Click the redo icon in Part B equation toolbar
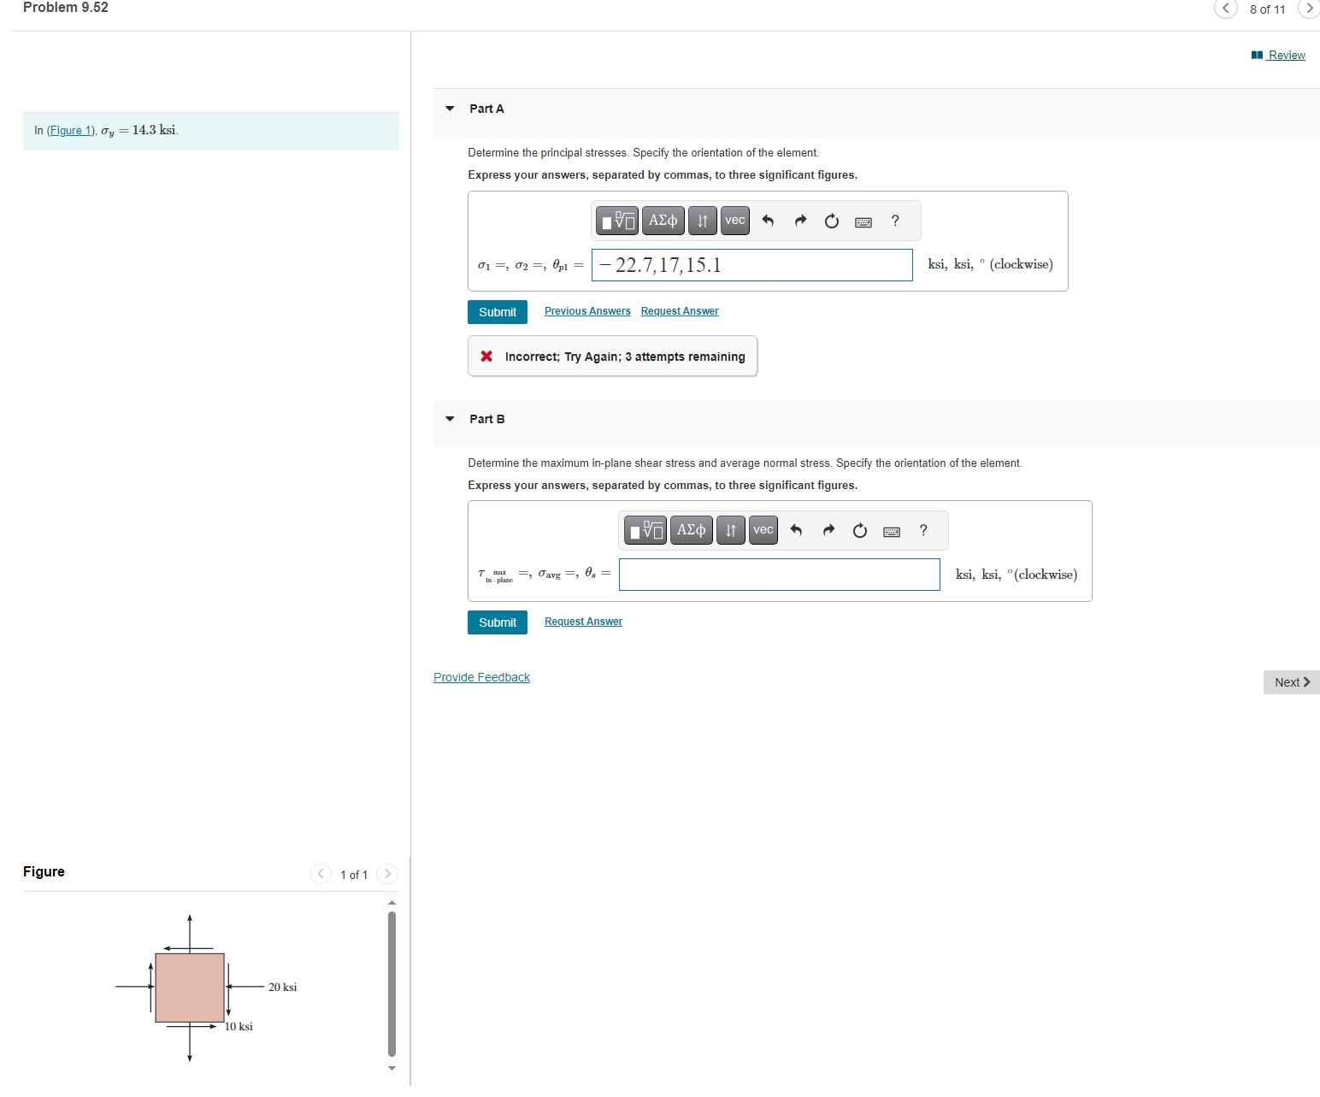 coord(828,530)
